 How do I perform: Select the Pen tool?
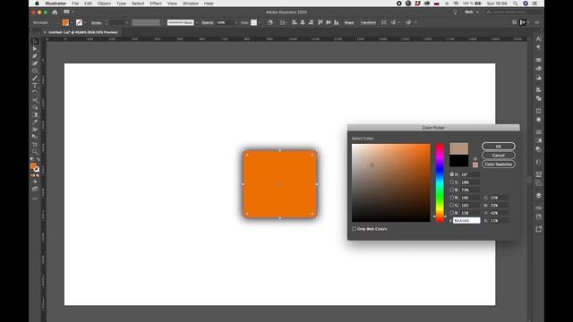[35, 55]
